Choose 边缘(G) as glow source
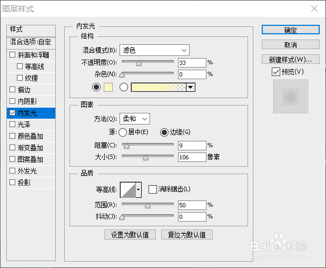Screen dimensions: 326x268 coord(164,132)
